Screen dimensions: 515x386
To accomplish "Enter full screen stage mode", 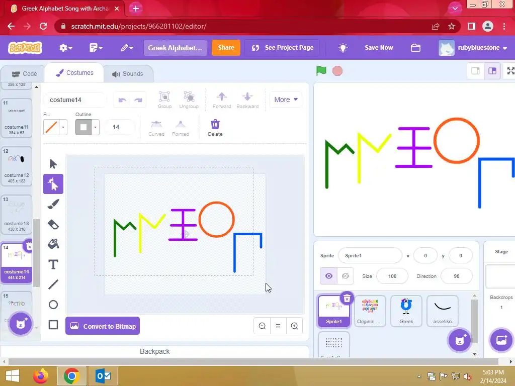I will click(510, 71).
